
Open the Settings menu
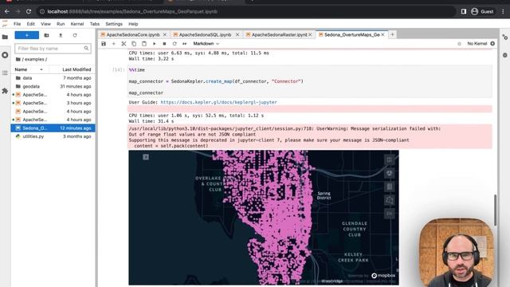pyautogui.click(x=114, y=24)
